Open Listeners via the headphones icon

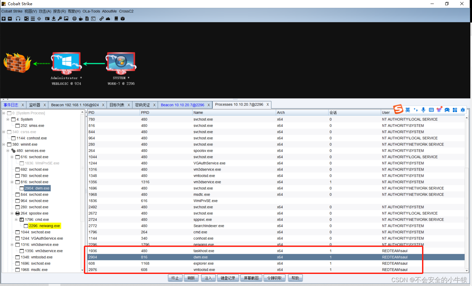tap(18, 19)
